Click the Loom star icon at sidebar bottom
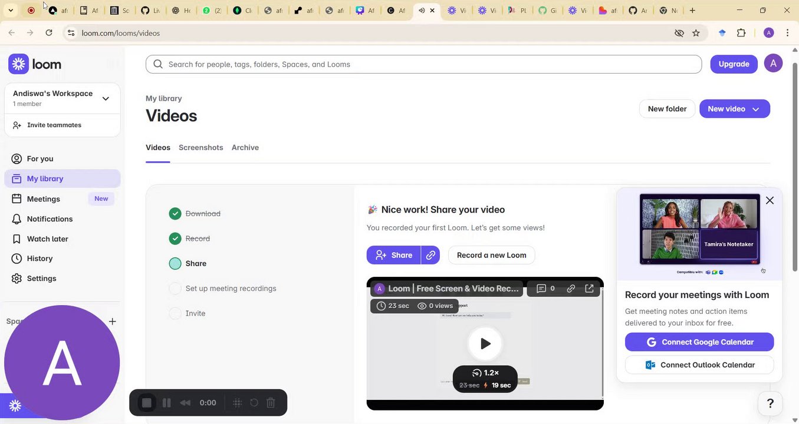 tap(15, 405)
